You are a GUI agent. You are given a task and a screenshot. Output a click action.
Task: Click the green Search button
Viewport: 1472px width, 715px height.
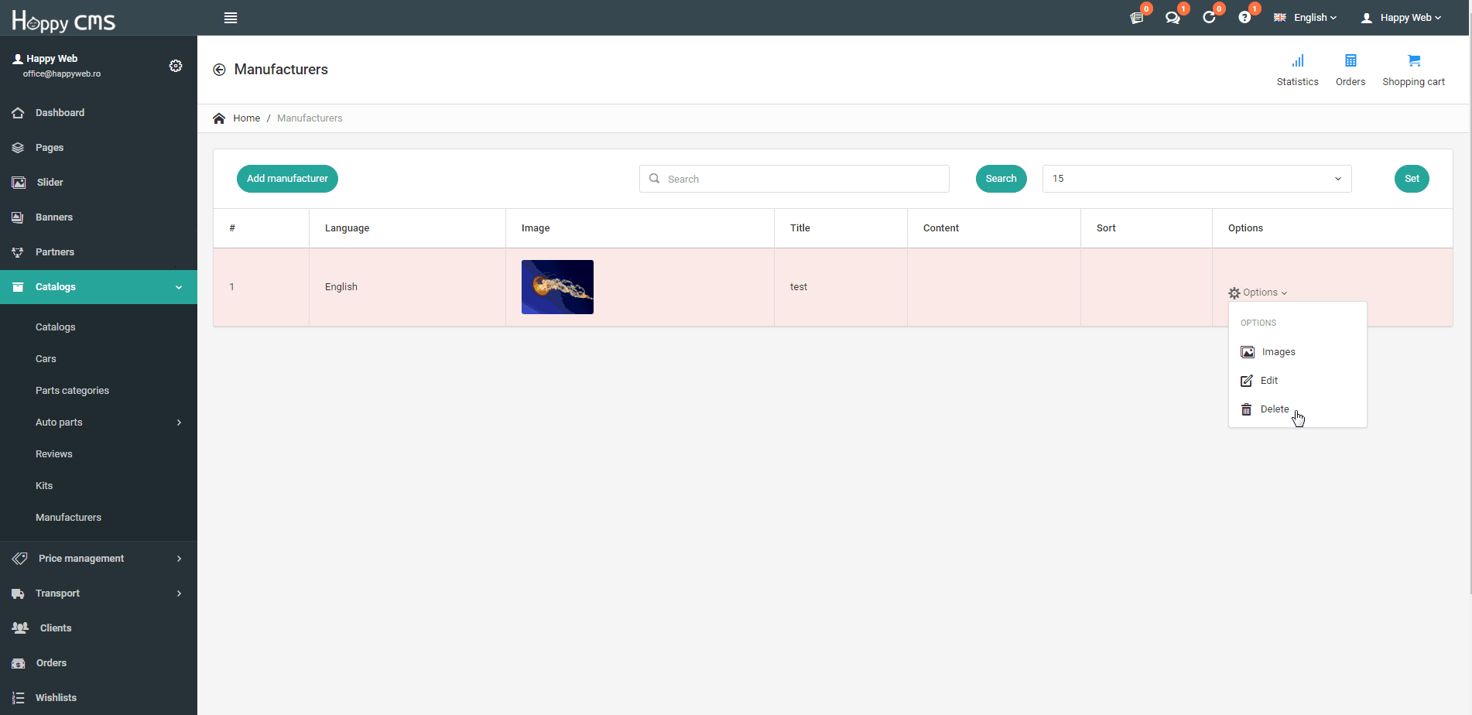1001,179
